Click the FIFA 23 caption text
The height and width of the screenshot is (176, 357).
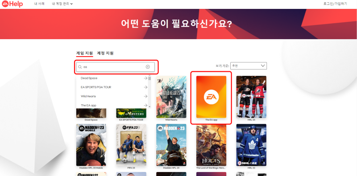tap(131, 168)
